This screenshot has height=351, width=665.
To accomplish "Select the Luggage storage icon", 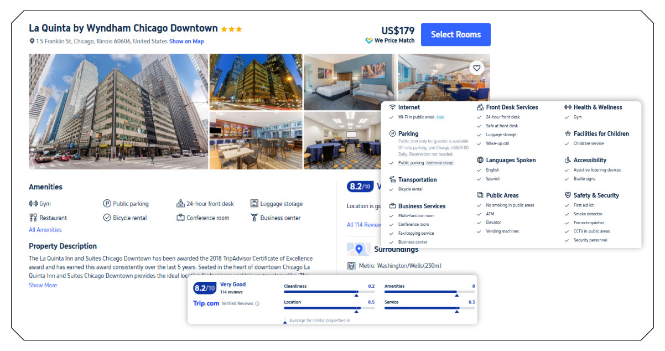I will click(x=254, y=203).
